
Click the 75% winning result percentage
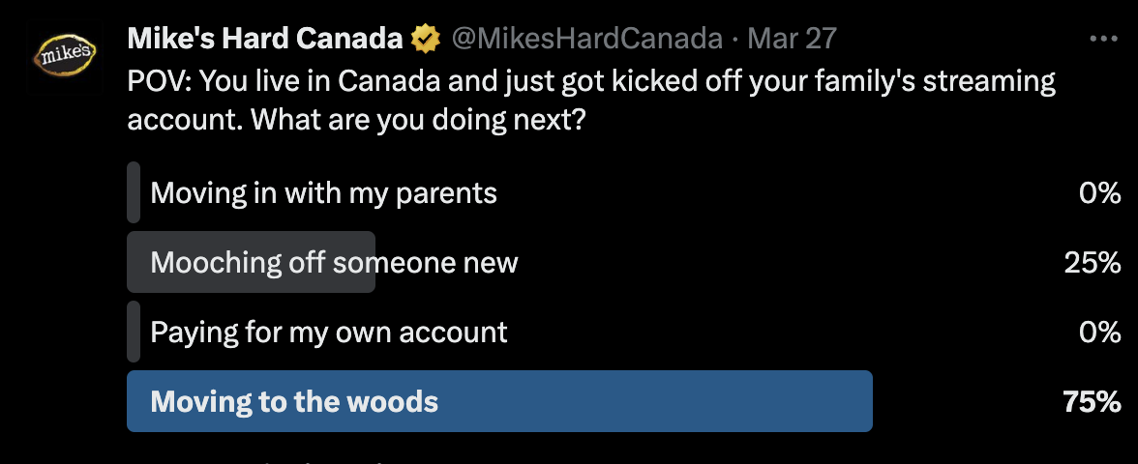point(1092,401)
